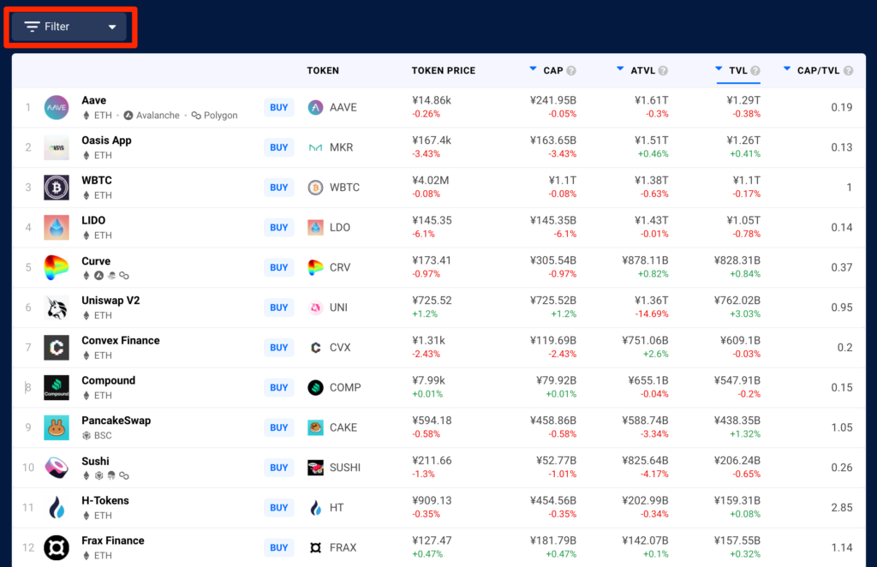Click Uniswap V2's -14.69% ATVL change
877x567 pixels.
[652, 314]
